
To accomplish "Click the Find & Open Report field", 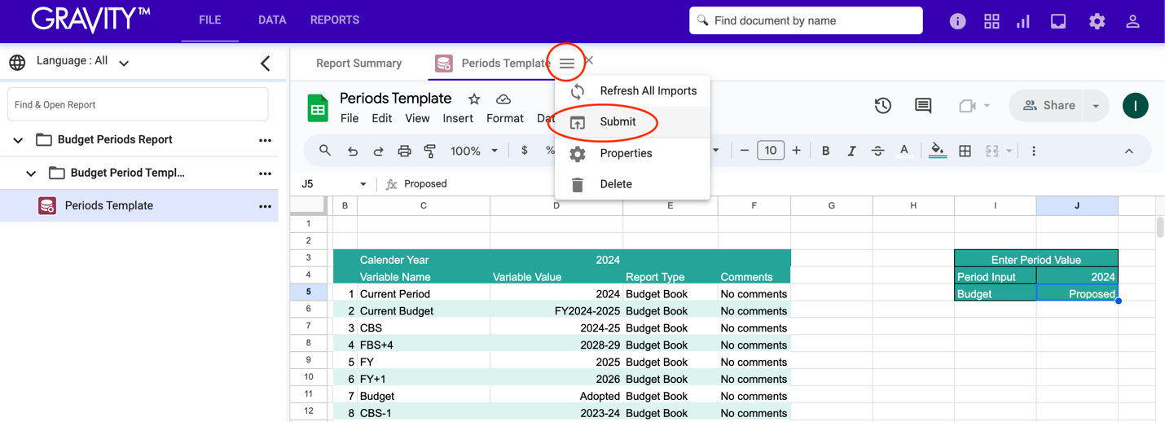I will tap(138, 104).
